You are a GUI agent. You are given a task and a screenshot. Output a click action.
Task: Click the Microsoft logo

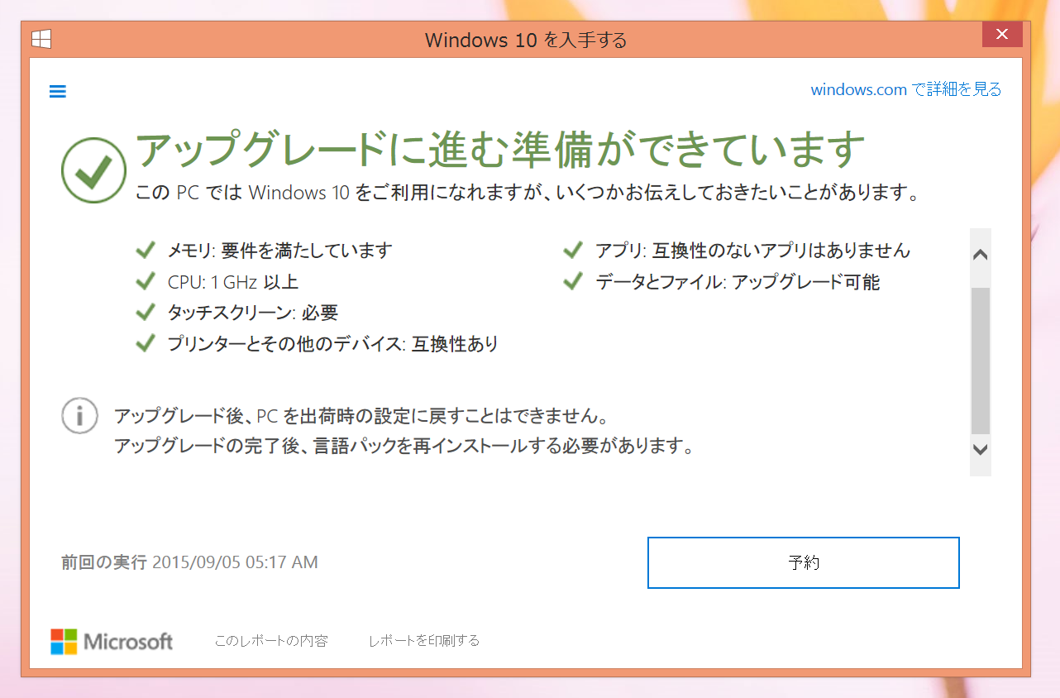click(x=112, y=641)
